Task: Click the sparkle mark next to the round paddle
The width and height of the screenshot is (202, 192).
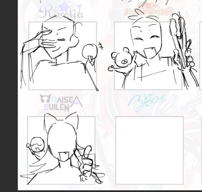Action: (101, 45)
